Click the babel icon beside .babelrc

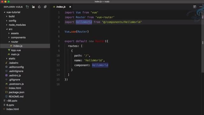tap(6, 63)
